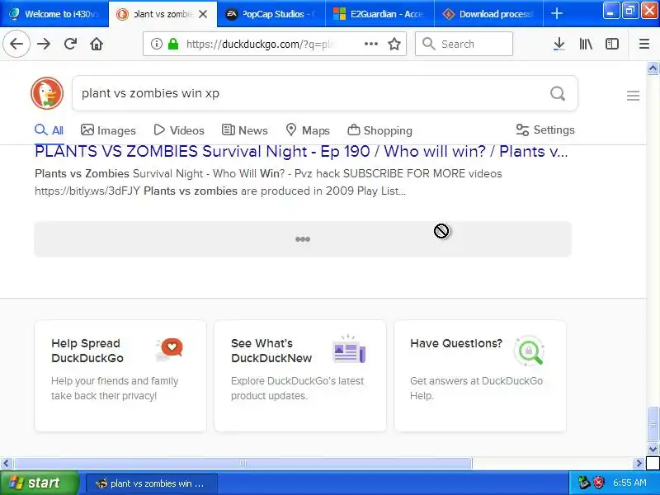Viewport: 660px width, 495px height.
Task: Open PLANTS VS ZOMBIES Survival Night result
Action: [x=301, y=151]
